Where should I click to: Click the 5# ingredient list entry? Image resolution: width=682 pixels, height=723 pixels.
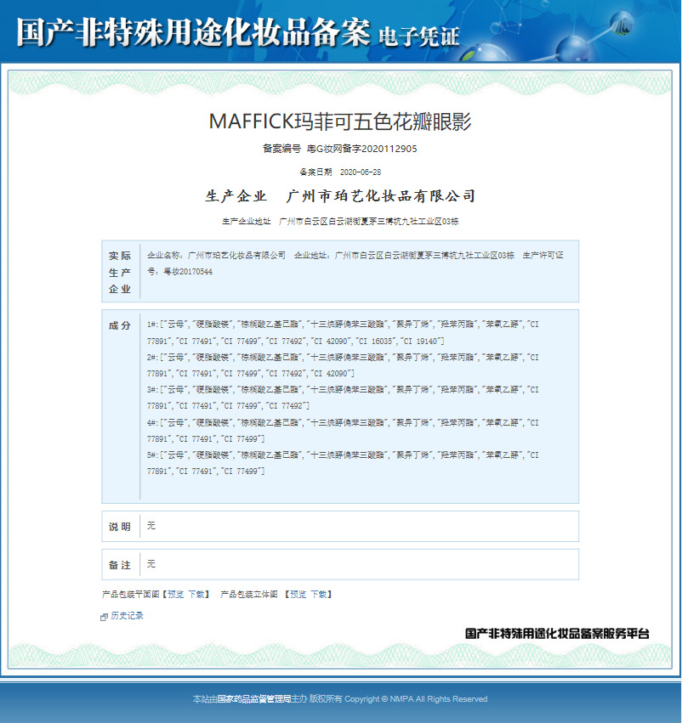(x=342, y=463)
